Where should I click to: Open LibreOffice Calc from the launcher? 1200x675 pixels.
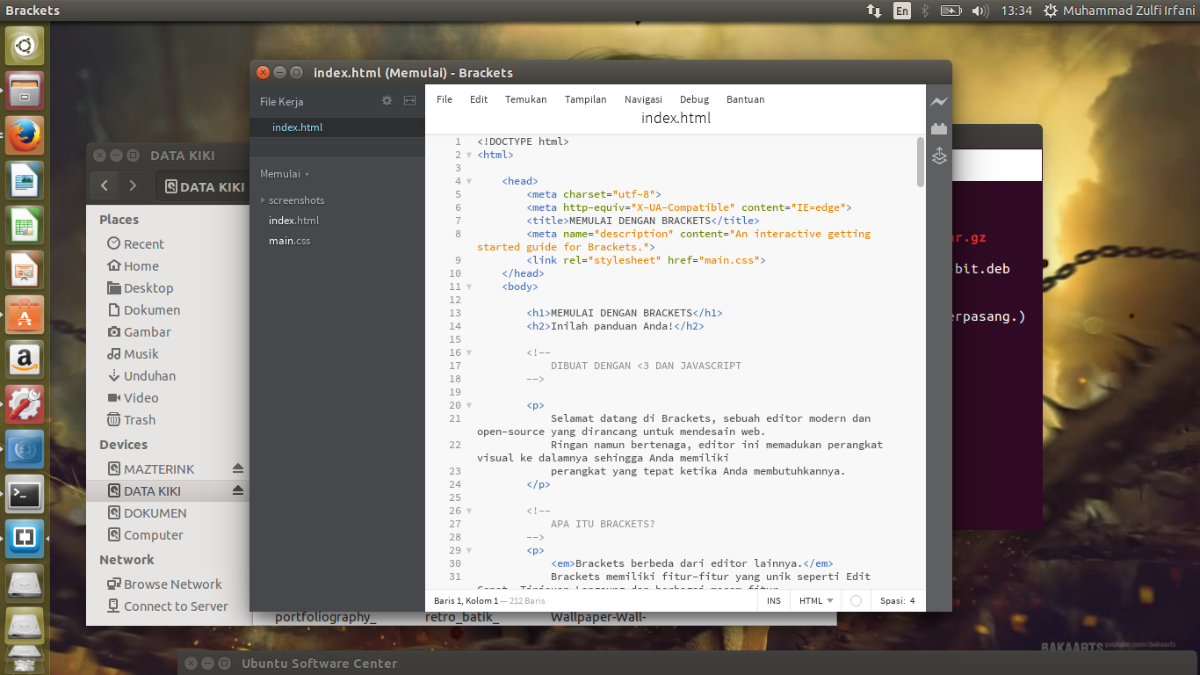click(x=25, y=227)
